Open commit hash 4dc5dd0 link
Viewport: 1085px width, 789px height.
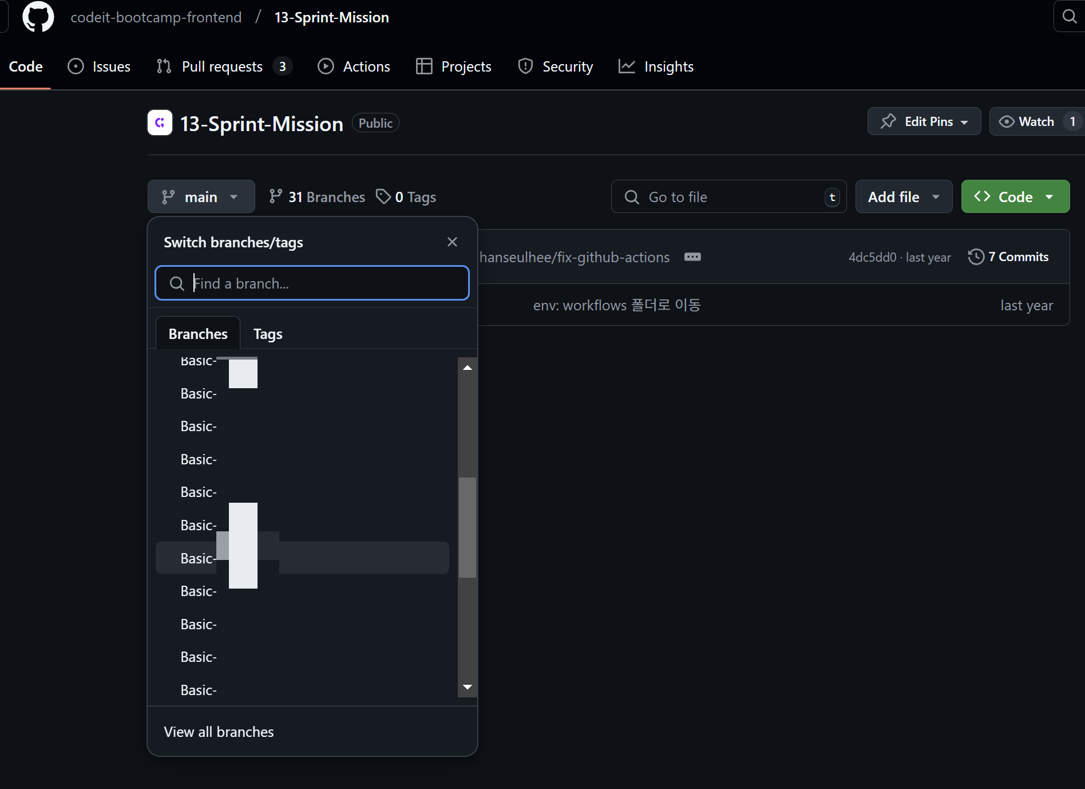(x=872, y=257)
